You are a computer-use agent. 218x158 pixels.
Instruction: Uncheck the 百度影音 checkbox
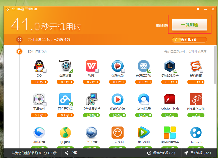point(71,71)
